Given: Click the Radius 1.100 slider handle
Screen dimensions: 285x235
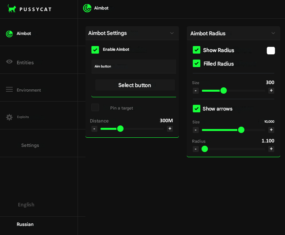Looking at the screenshot, I should [x=205, y=149].
